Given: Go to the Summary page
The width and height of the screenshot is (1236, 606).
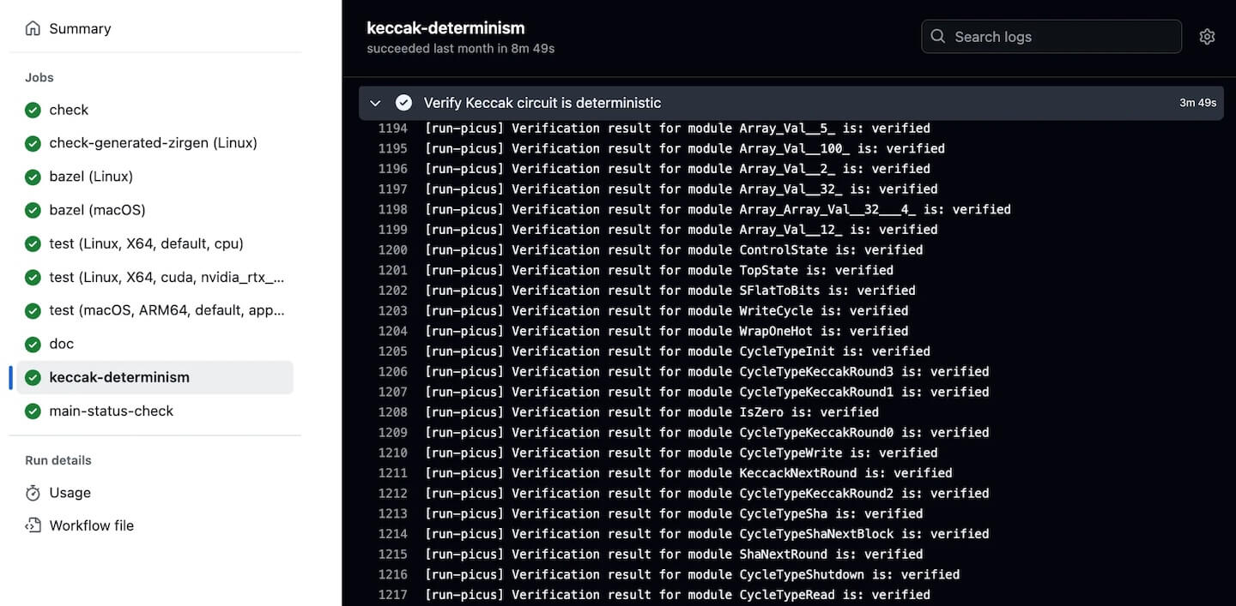Looking at the screenshot, I should pyautogui.click(x=80, y=28).
